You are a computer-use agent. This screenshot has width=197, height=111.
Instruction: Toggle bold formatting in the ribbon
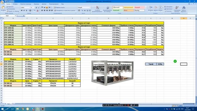[x=22, y=10]
